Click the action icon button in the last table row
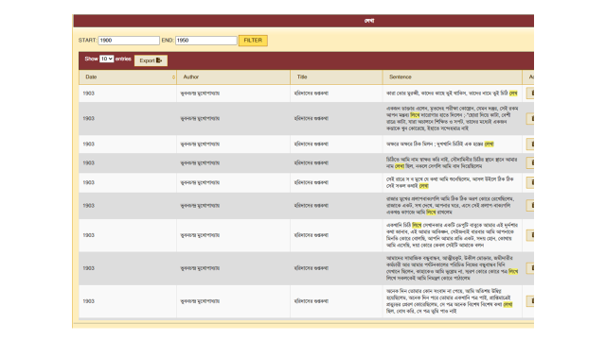The height and width of the screenshot is (340, 606). pos(530,300)
